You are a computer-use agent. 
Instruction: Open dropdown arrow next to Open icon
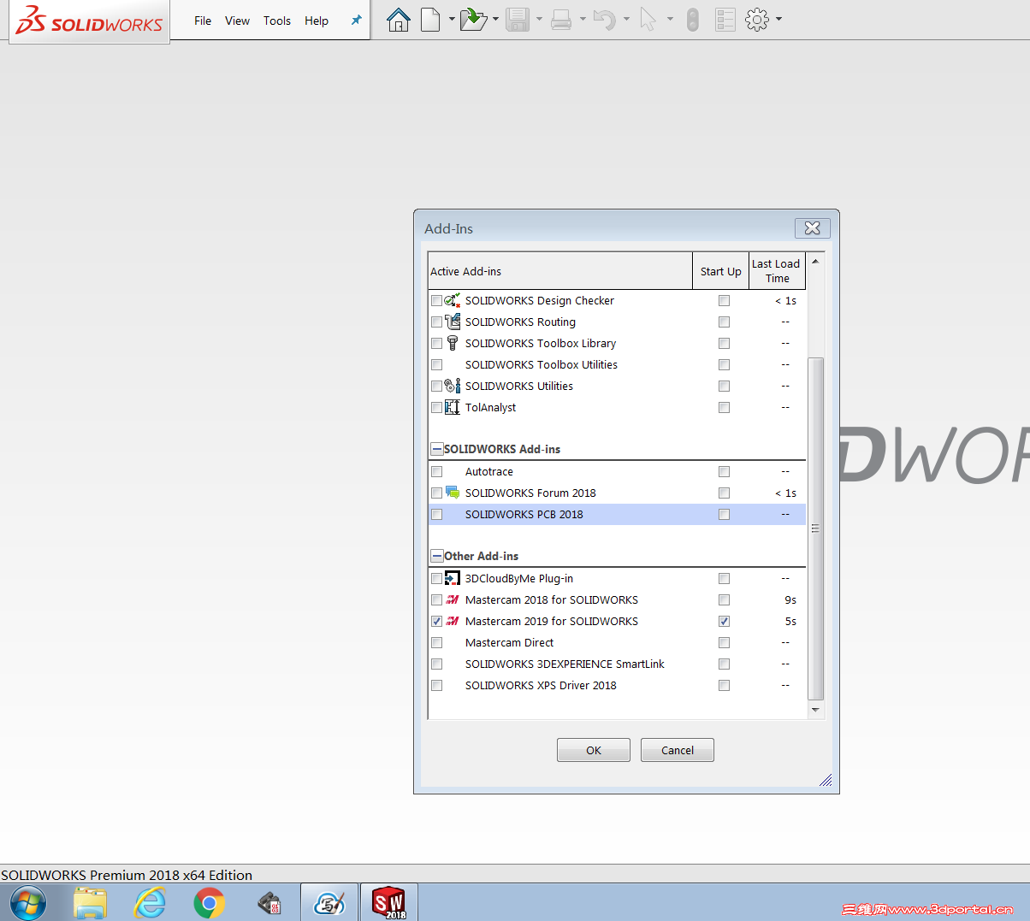495,19
